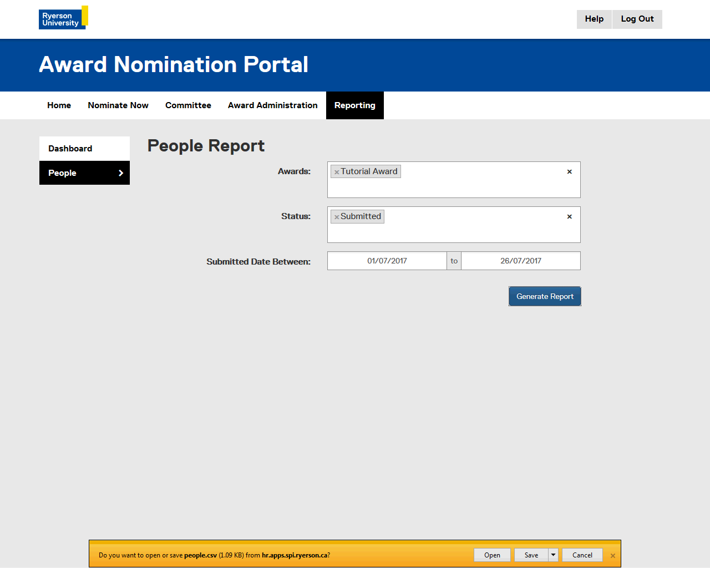
Task: Clear all selections in Status field
Action: 569,217
